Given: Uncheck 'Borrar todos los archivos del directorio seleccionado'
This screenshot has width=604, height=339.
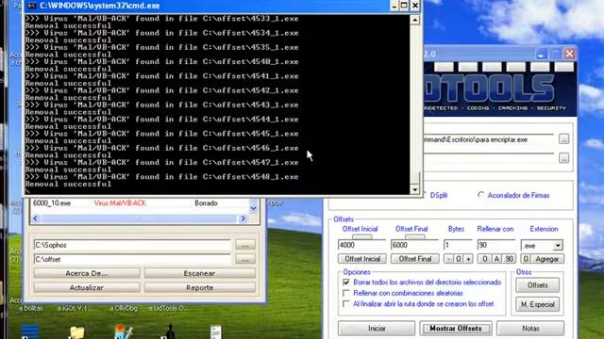Looking at the screenshot, I should coord(346,282).
